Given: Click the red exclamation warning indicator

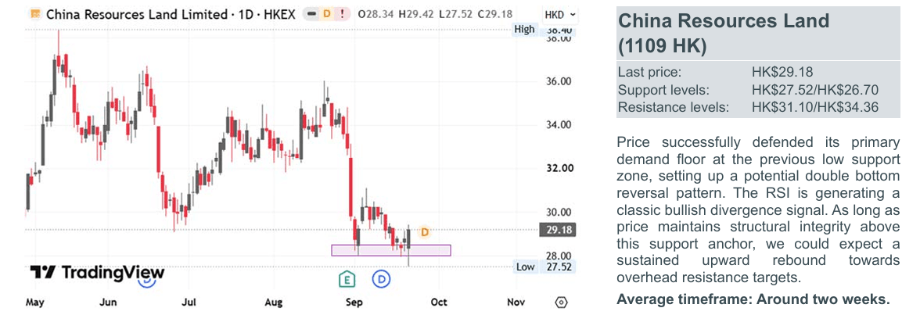Looking at the screenshot, I should click(x=341, y=14).
